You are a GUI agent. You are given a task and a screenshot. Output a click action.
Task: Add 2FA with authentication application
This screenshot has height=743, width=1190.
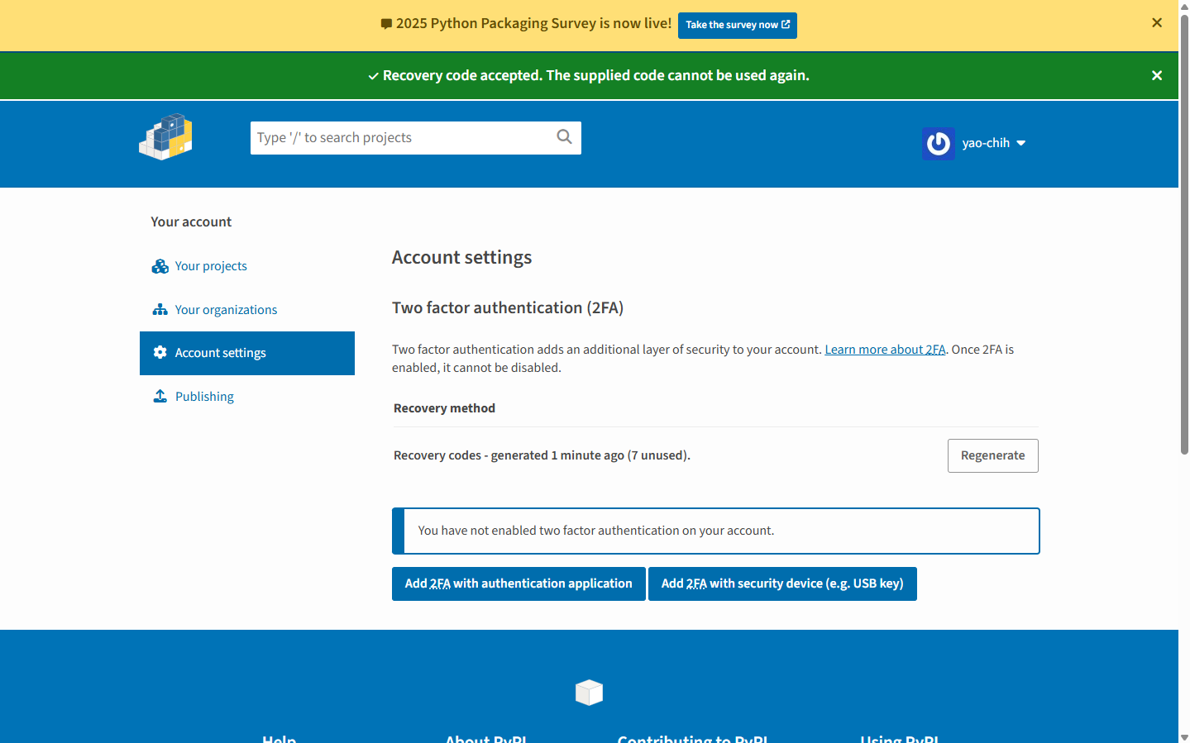point(519,583)
